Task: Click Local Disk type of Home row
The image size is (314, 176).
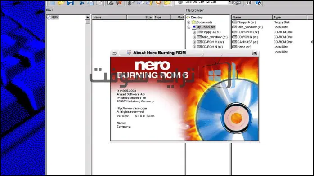Action: tap(281, 47)
